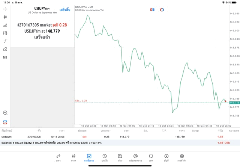Toggle the red-blue circular chart icon
This screenshot has width=240, height=168.
coord(162,10)
